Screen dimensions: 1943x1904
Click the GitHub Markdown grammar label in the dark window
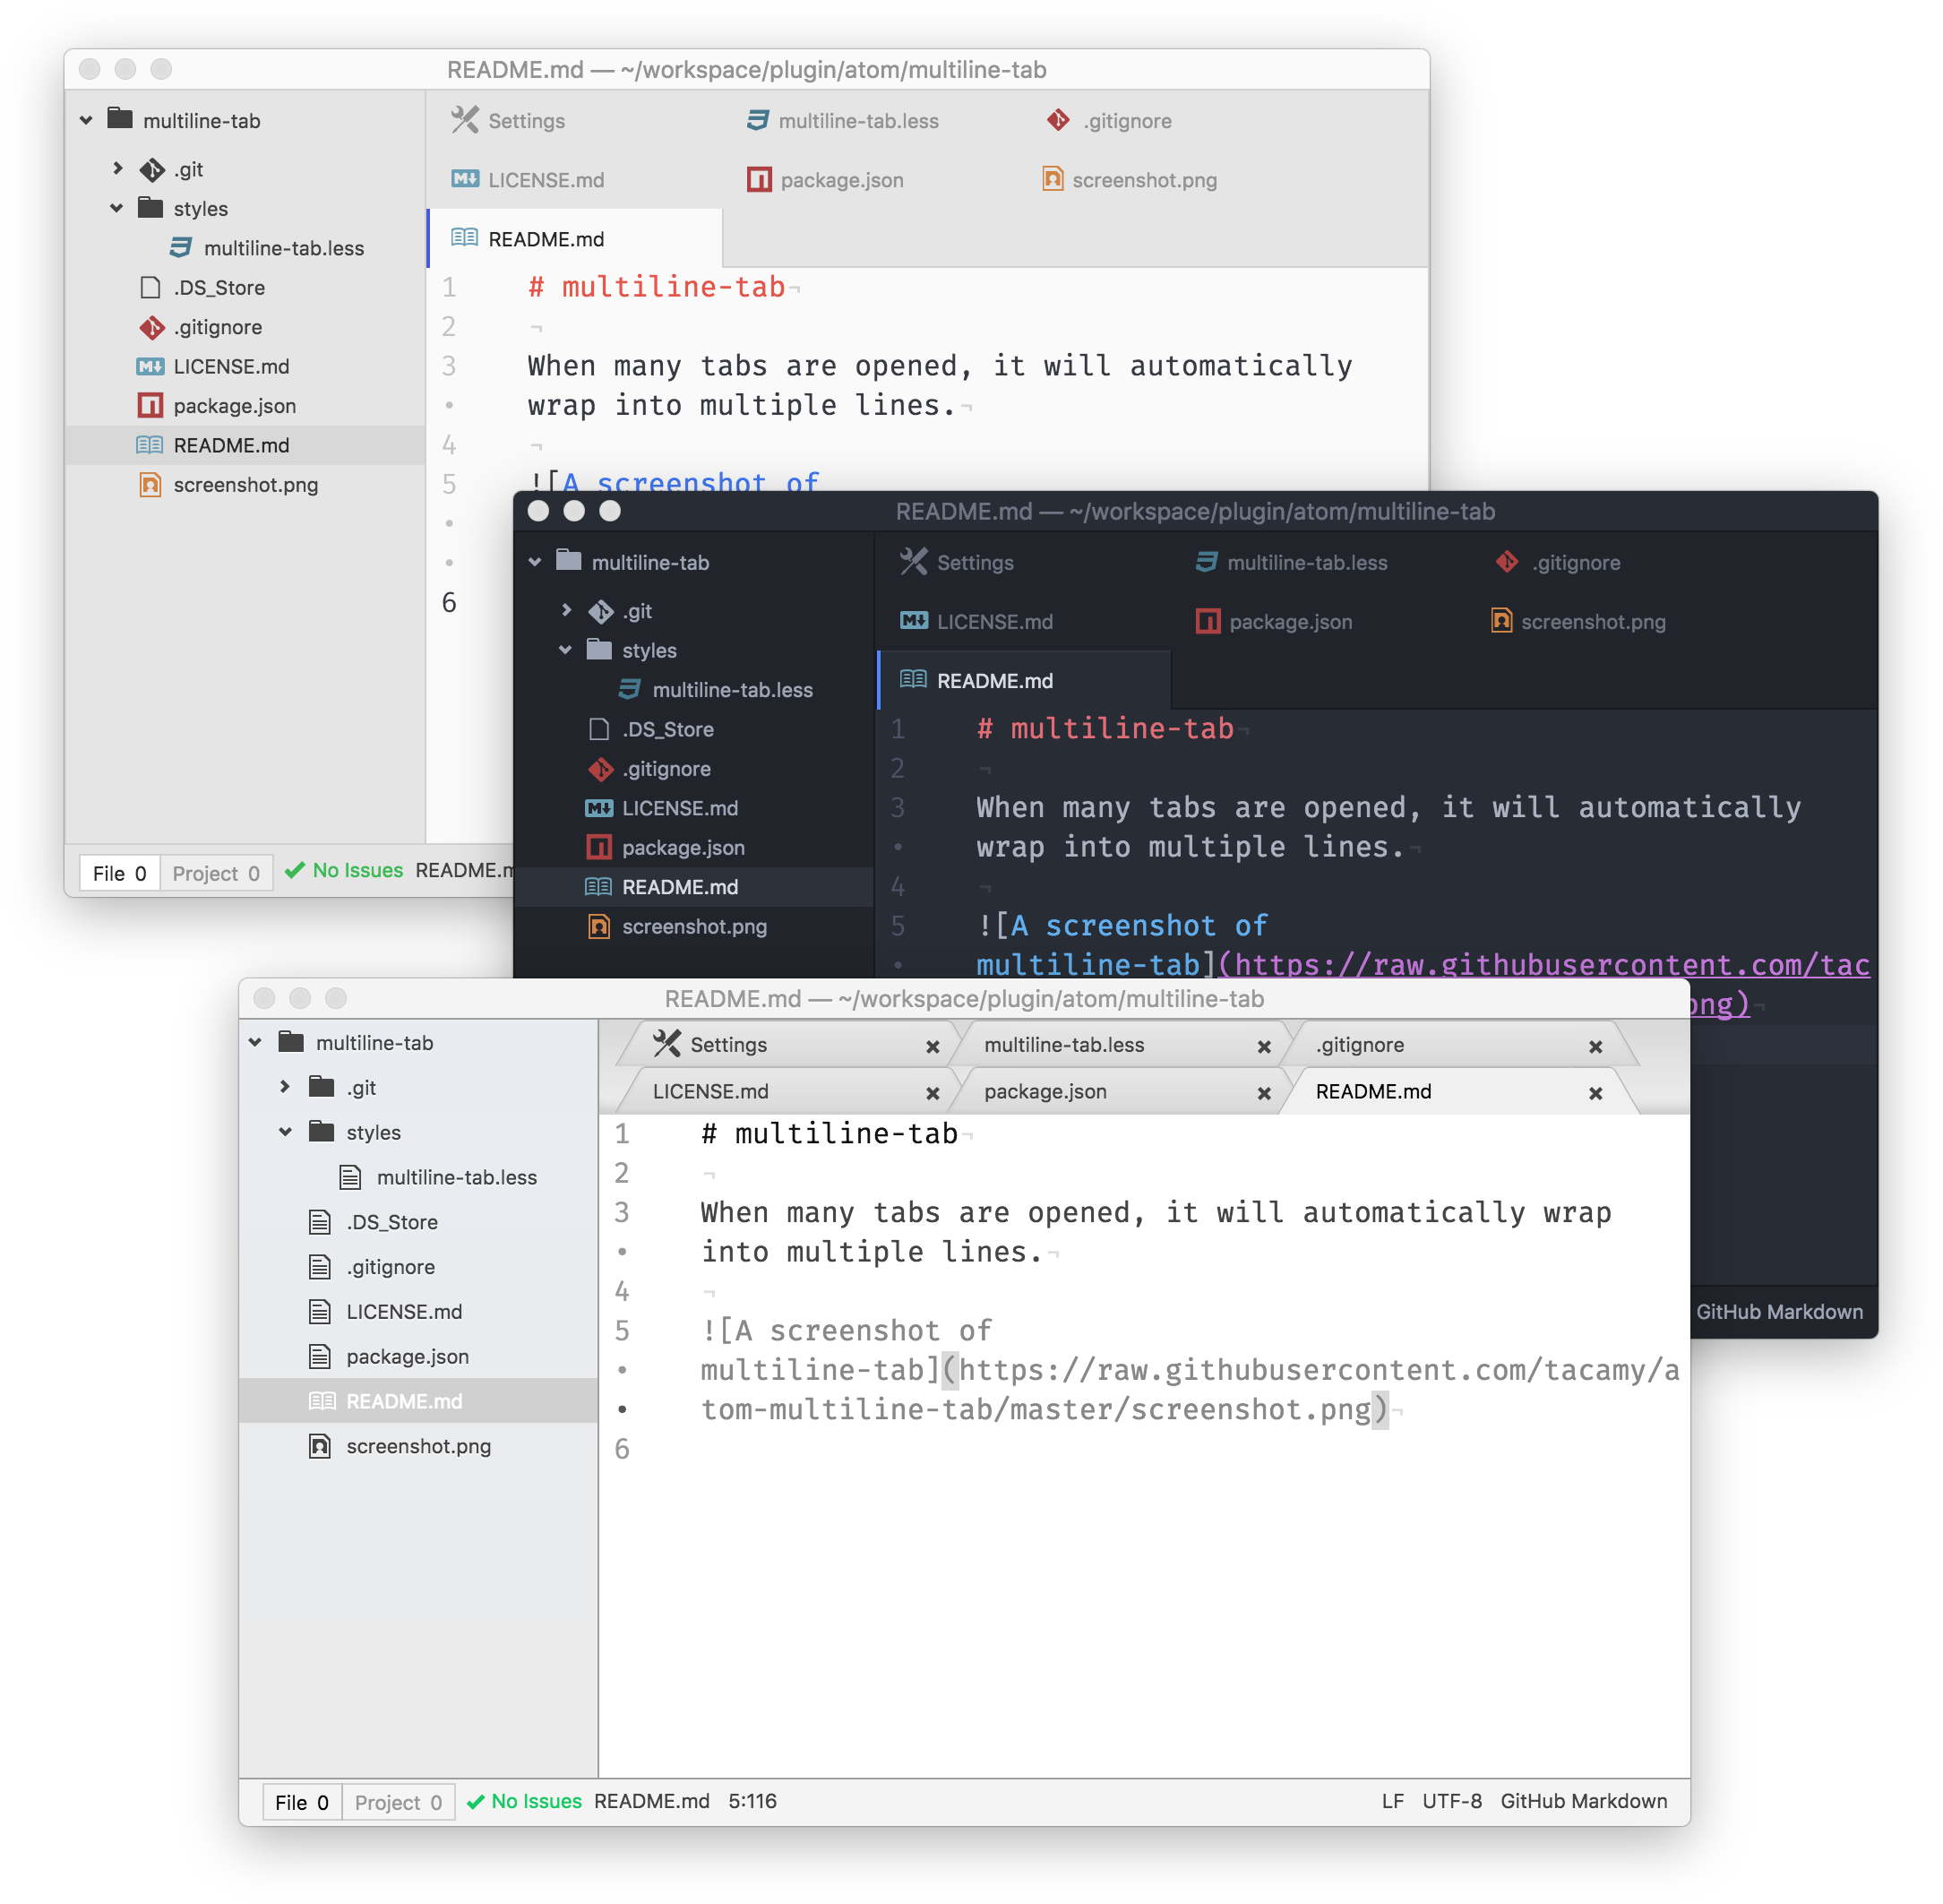tap(1778, 1312)
